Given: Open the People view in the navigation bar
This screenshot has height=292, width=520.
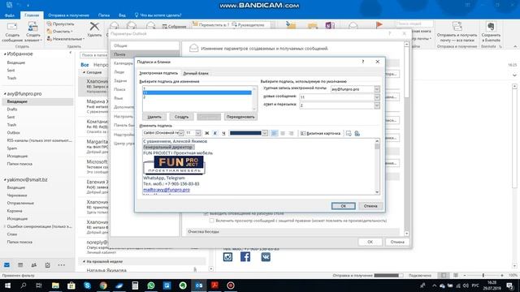Looking at the screenshot, I should [x=34, y=265].
